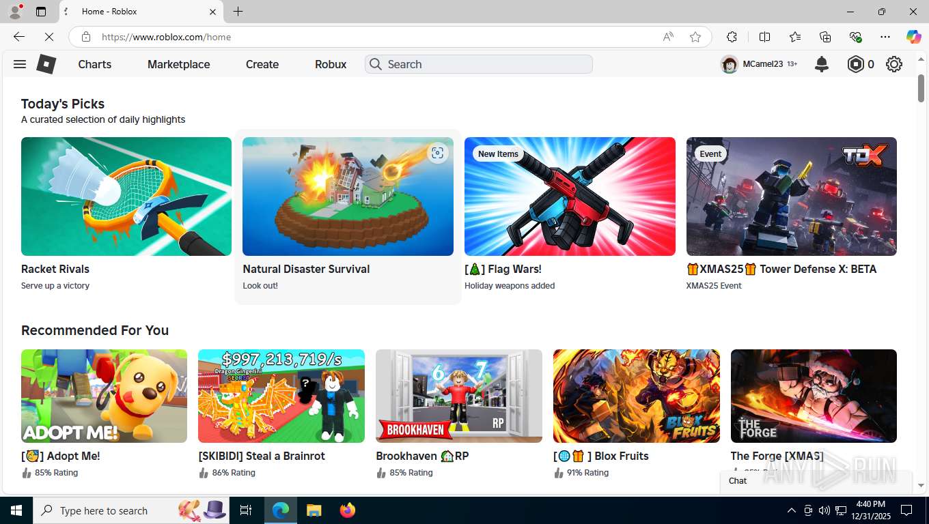Image resolution: width=929 pixels, height=524 pixels.
Task: Open the settings gear in Roblox header
Action: pos(894,64)
